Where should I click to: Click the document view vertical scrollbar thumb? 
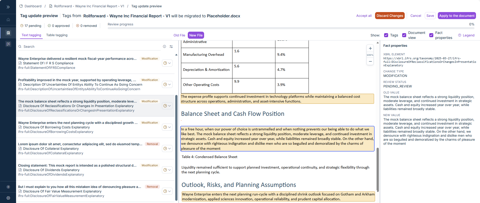pyautogui.click(x=378, y=170)
